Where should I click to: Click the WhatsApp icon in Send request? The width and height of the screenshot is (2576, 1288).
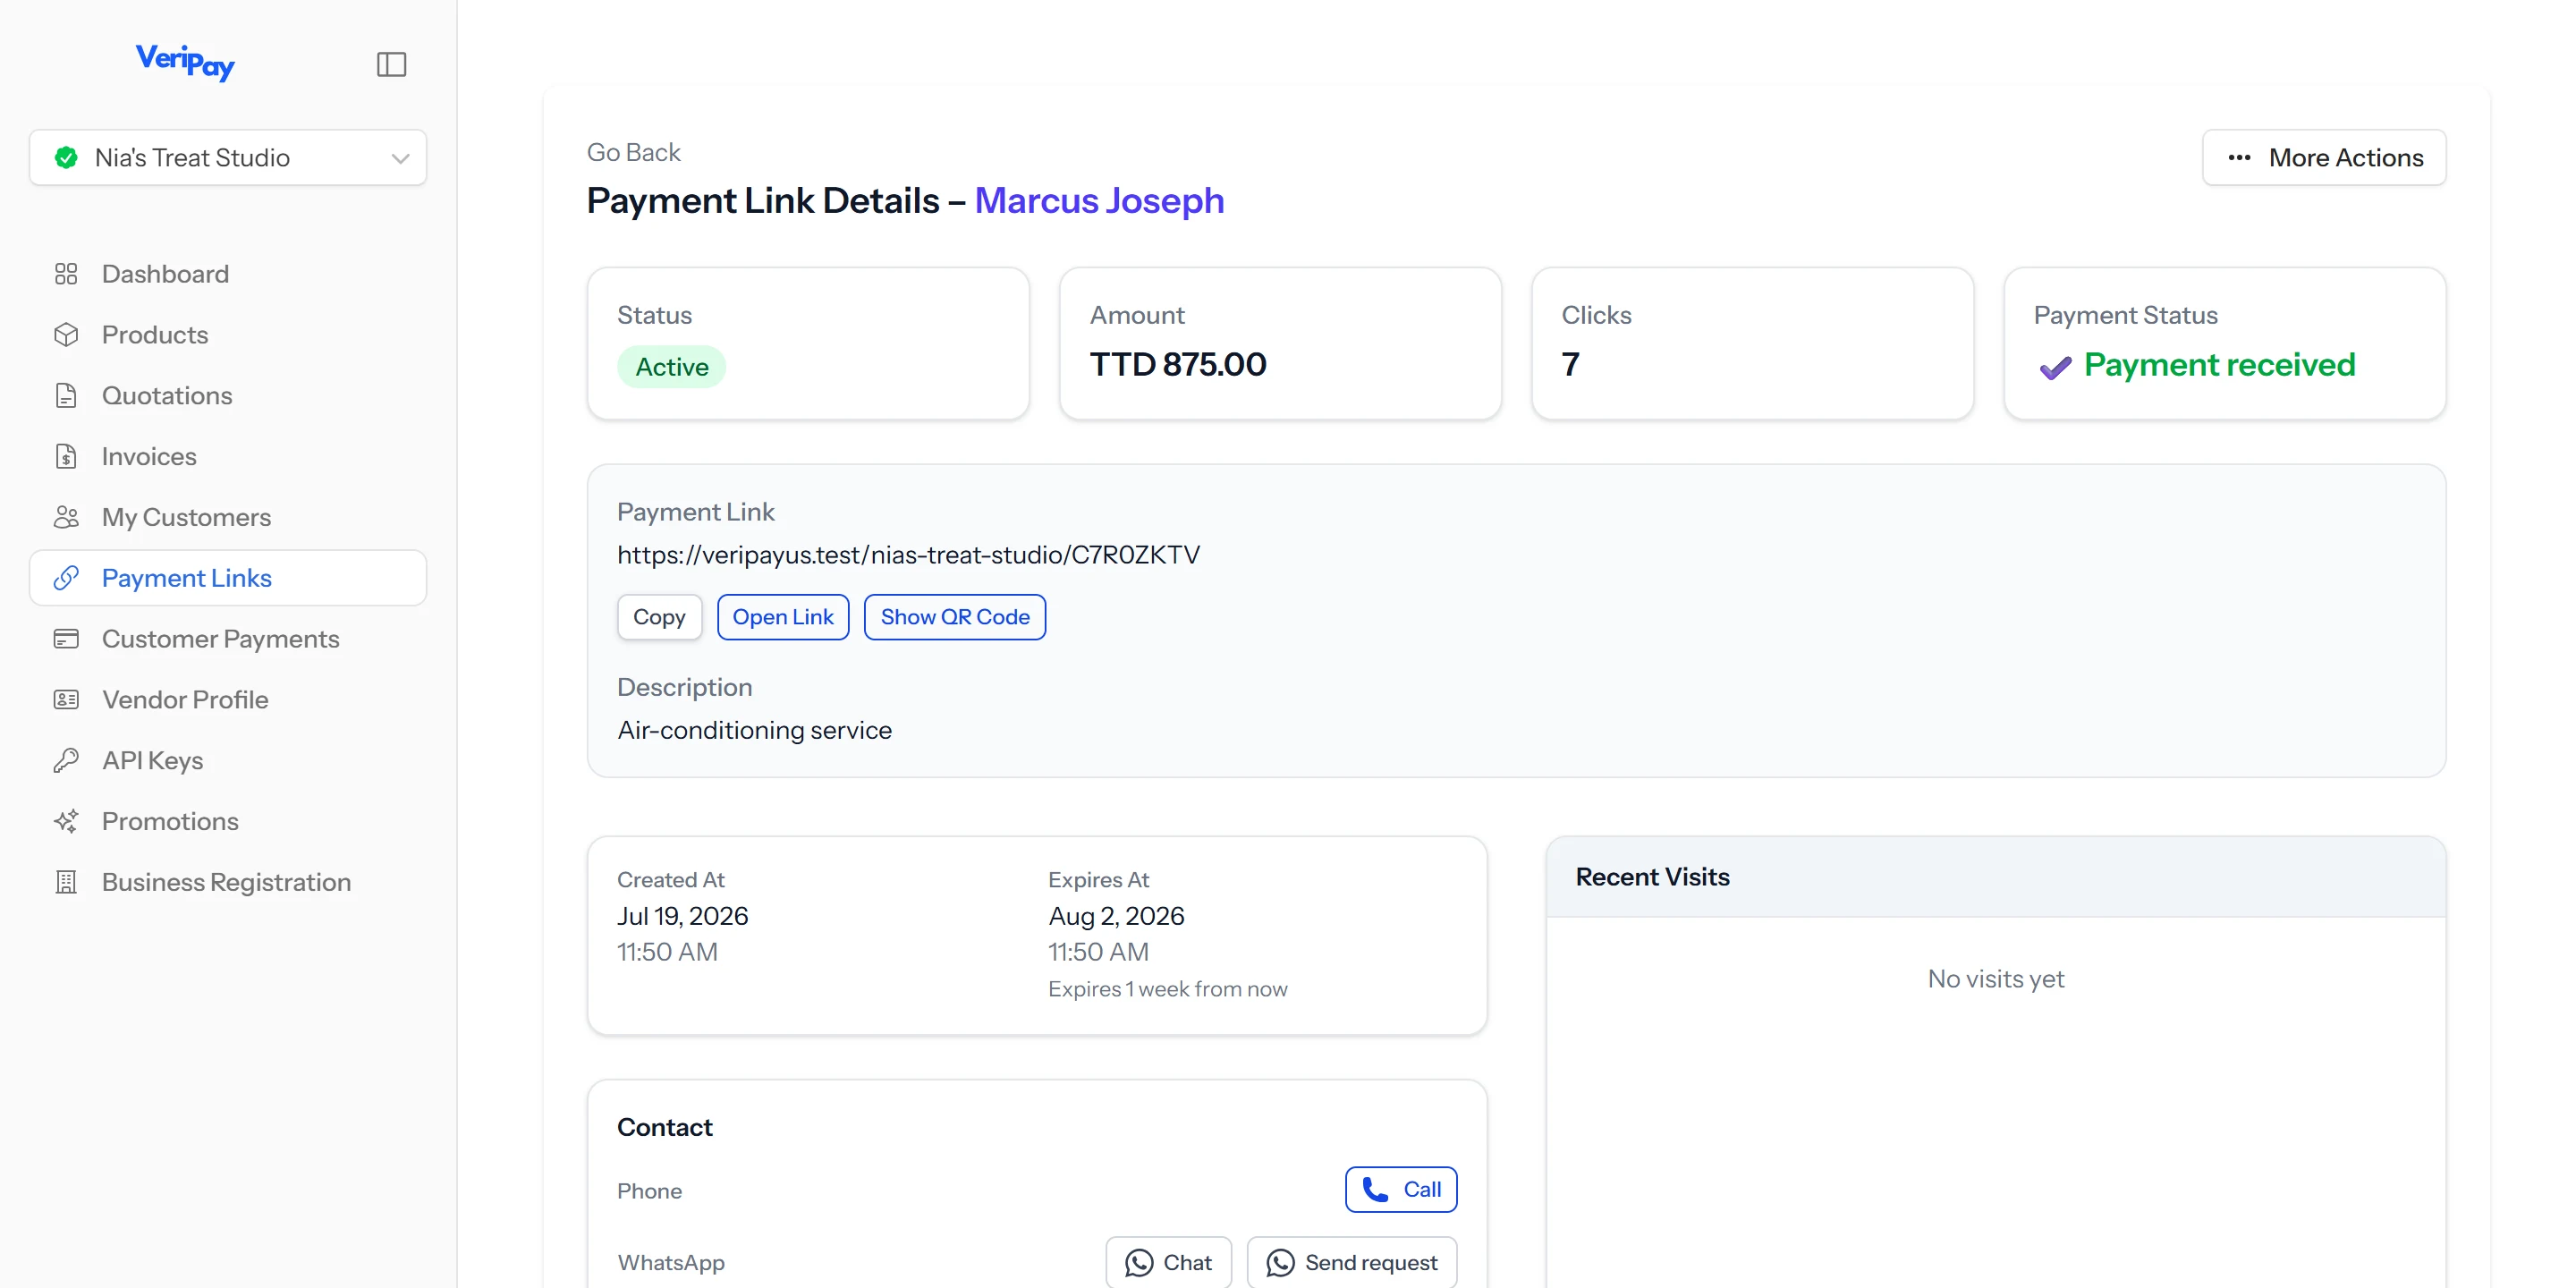(1280, 1263)
